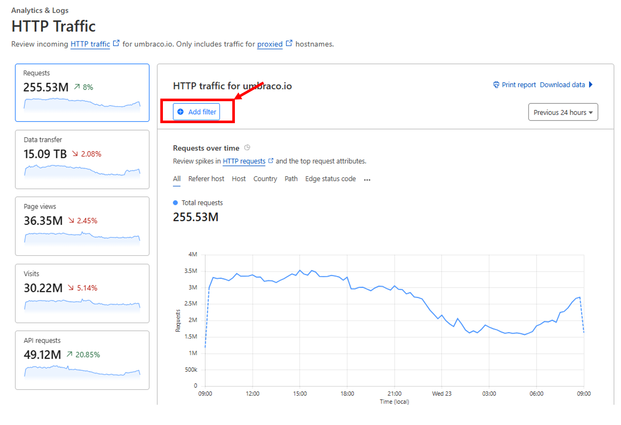Select the Visits metric card
The height and width of the screenshot is (425, 621).
(x=82, y=293)
